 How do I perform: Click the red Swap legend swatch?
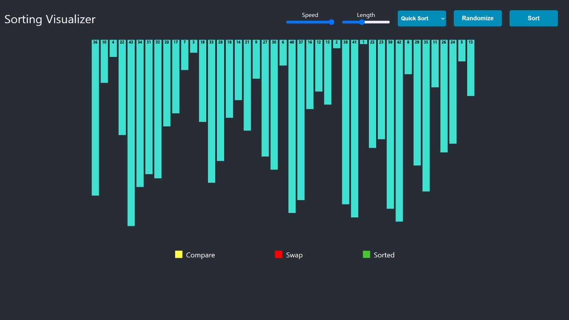point(279,254)
